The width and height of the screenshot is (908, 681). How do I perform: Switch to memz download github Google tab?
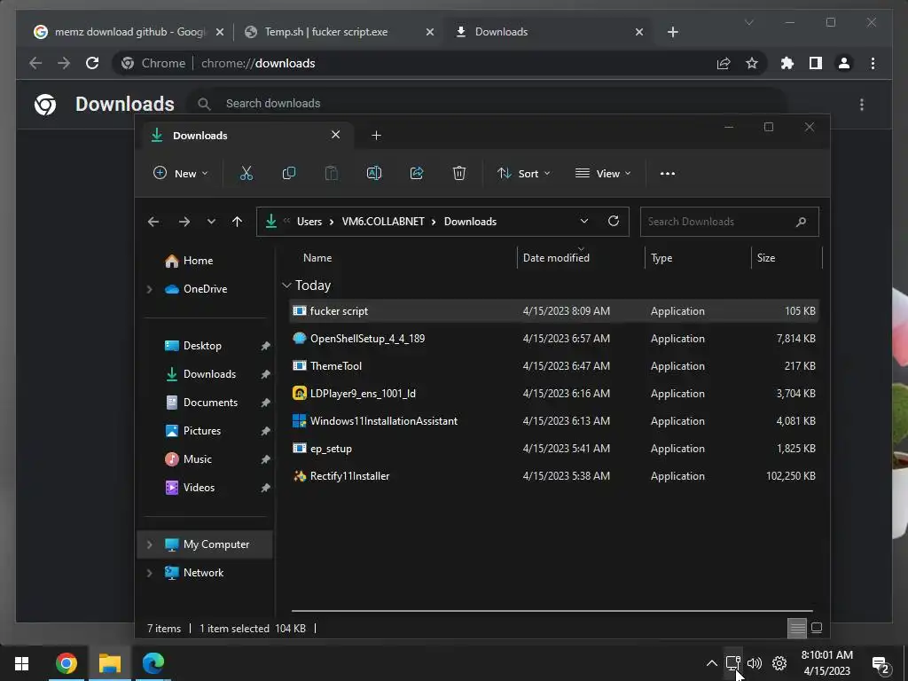click(129, 32)
